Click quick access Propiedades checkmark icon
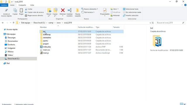Screen dimensions: 187x105 (6, 2)
